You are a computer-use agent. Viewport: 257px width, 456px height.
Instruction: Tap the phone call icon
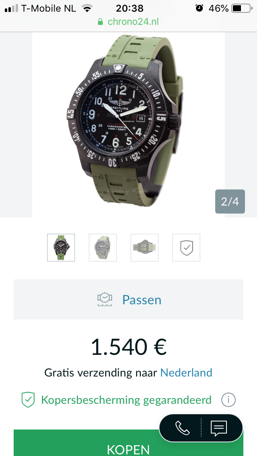[x=182, y=428]
